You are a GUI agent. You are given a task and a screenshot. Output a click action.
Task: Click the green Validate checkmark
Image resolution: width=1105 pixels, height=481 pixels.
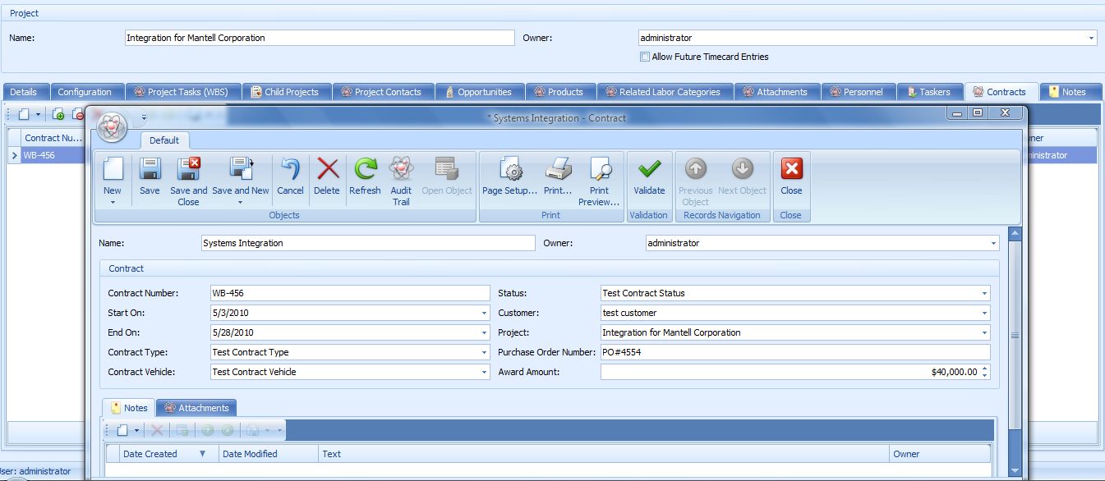tap(649, 169)
